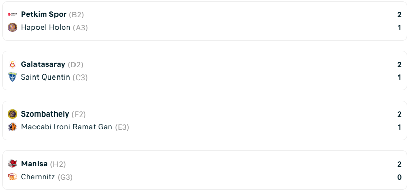Select the Galatasaray team name
Viewport: 410px width, 191px height.
click(43, 64)
